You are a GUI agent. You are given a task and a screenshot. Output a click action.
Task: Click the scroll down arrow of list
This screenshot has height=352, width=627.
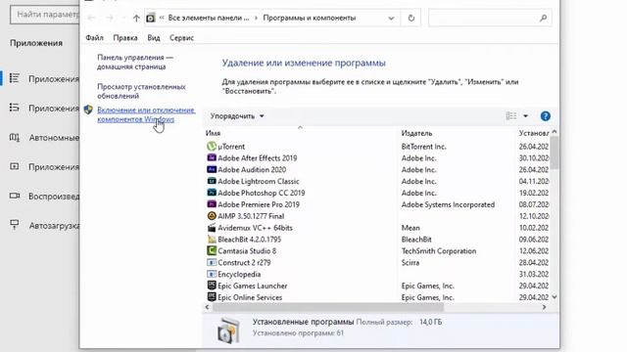click(x=555, y=297)
